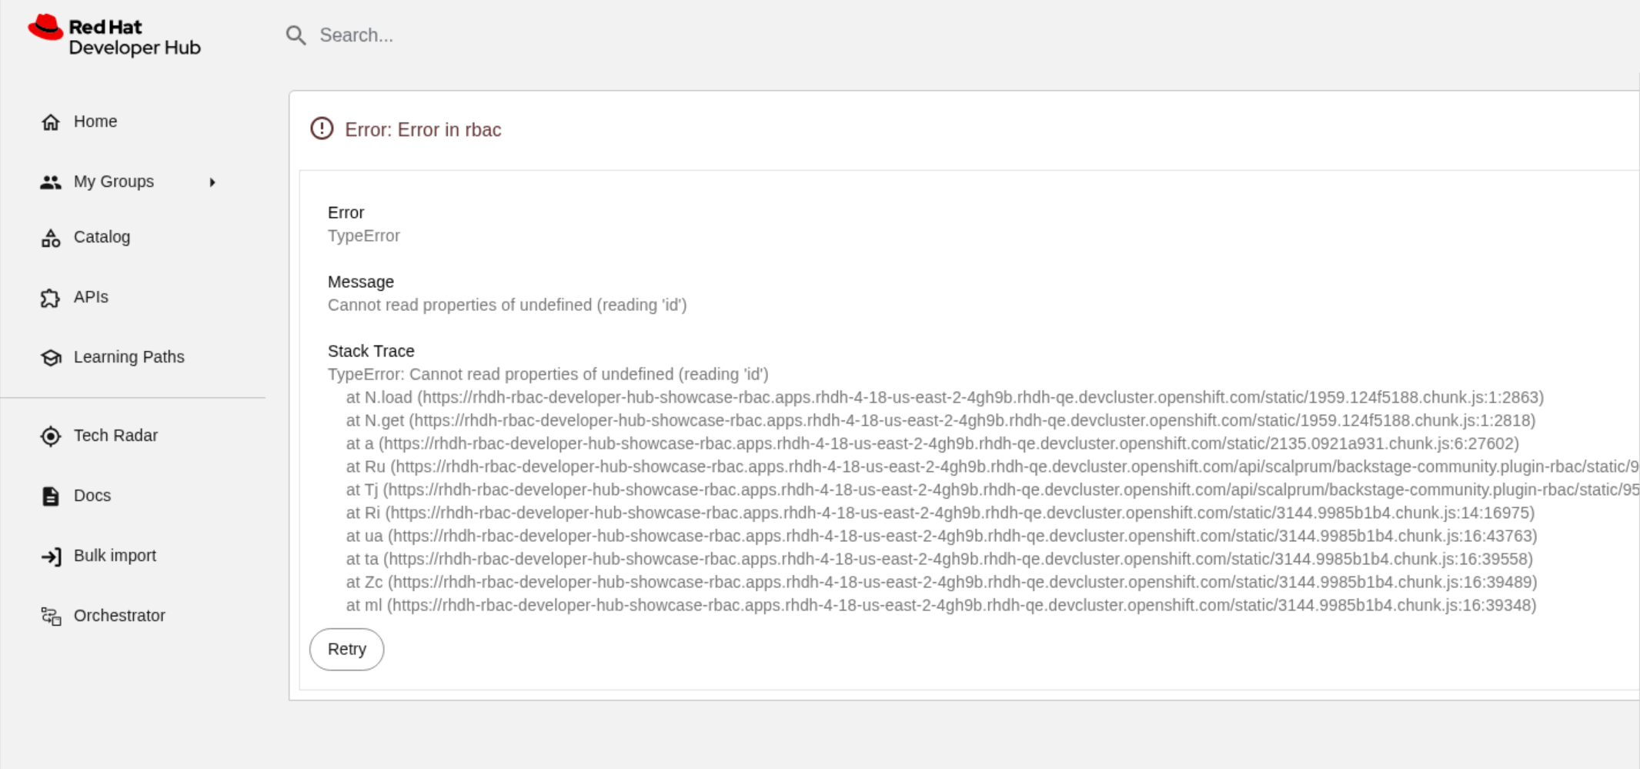
Task: Click the Bulk import arrow icon
Action: [x=51, y=557]
